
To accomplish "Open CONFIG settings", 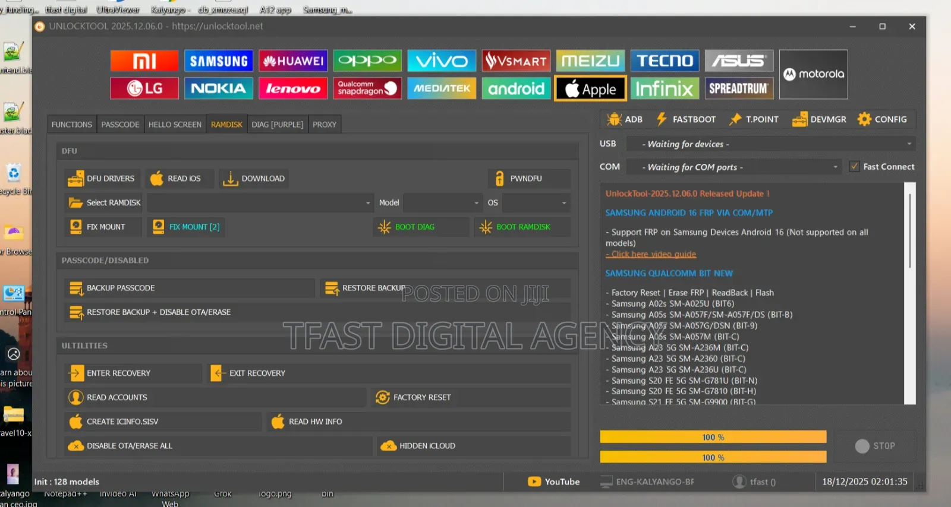I will pyautogui.click(x=882, y=119).
